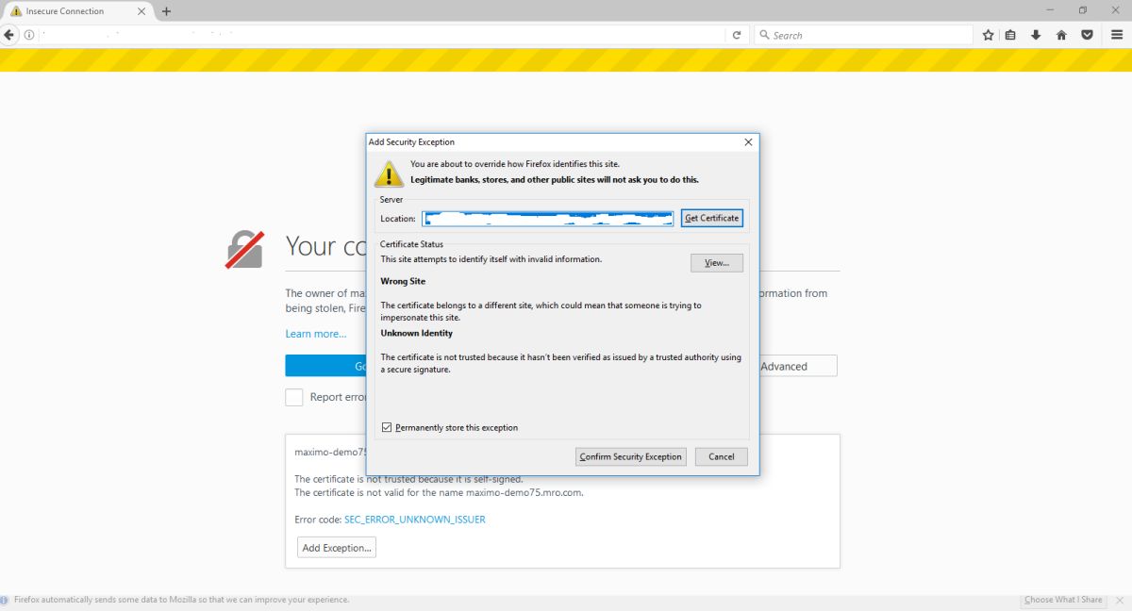Uncheck Permanently store this exception
Viewport: 1132px width, 611px height.
(387, 427)
